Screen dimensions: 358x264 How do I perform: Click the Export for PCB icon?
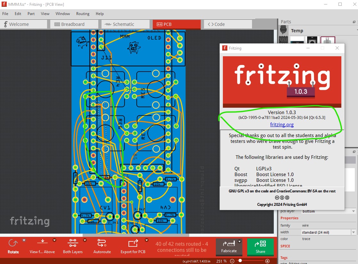[133, 244]
